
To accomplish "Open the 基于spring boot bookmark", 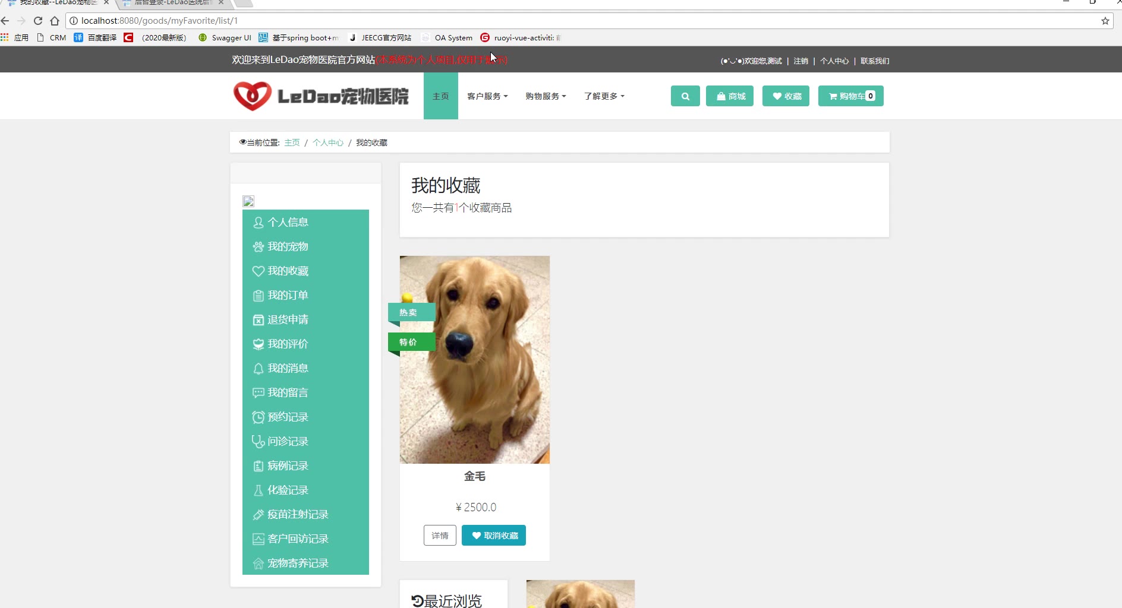I will [299, 37].
